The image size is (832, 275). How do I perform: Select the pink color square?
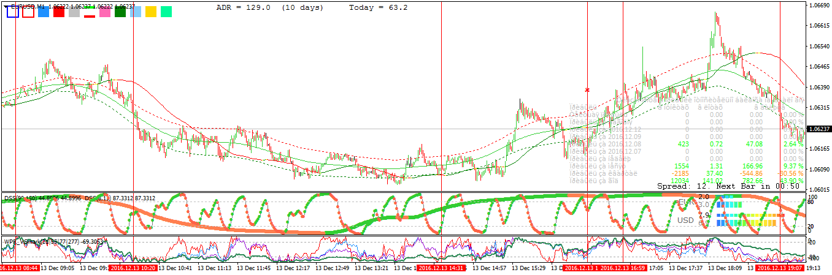105,12
